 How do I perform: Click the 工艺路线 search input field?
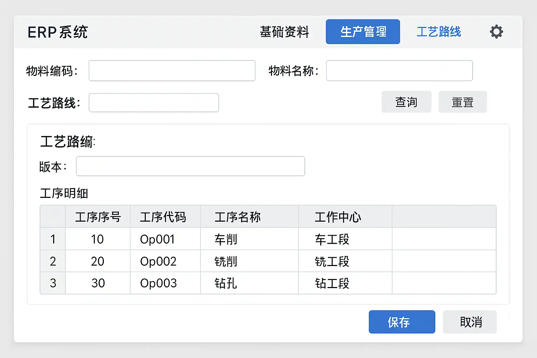click(x=153, y=103)
